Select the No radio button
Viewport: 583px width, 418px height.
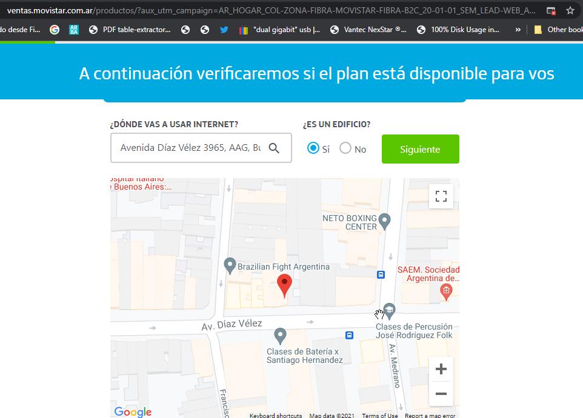click(345, 148)
